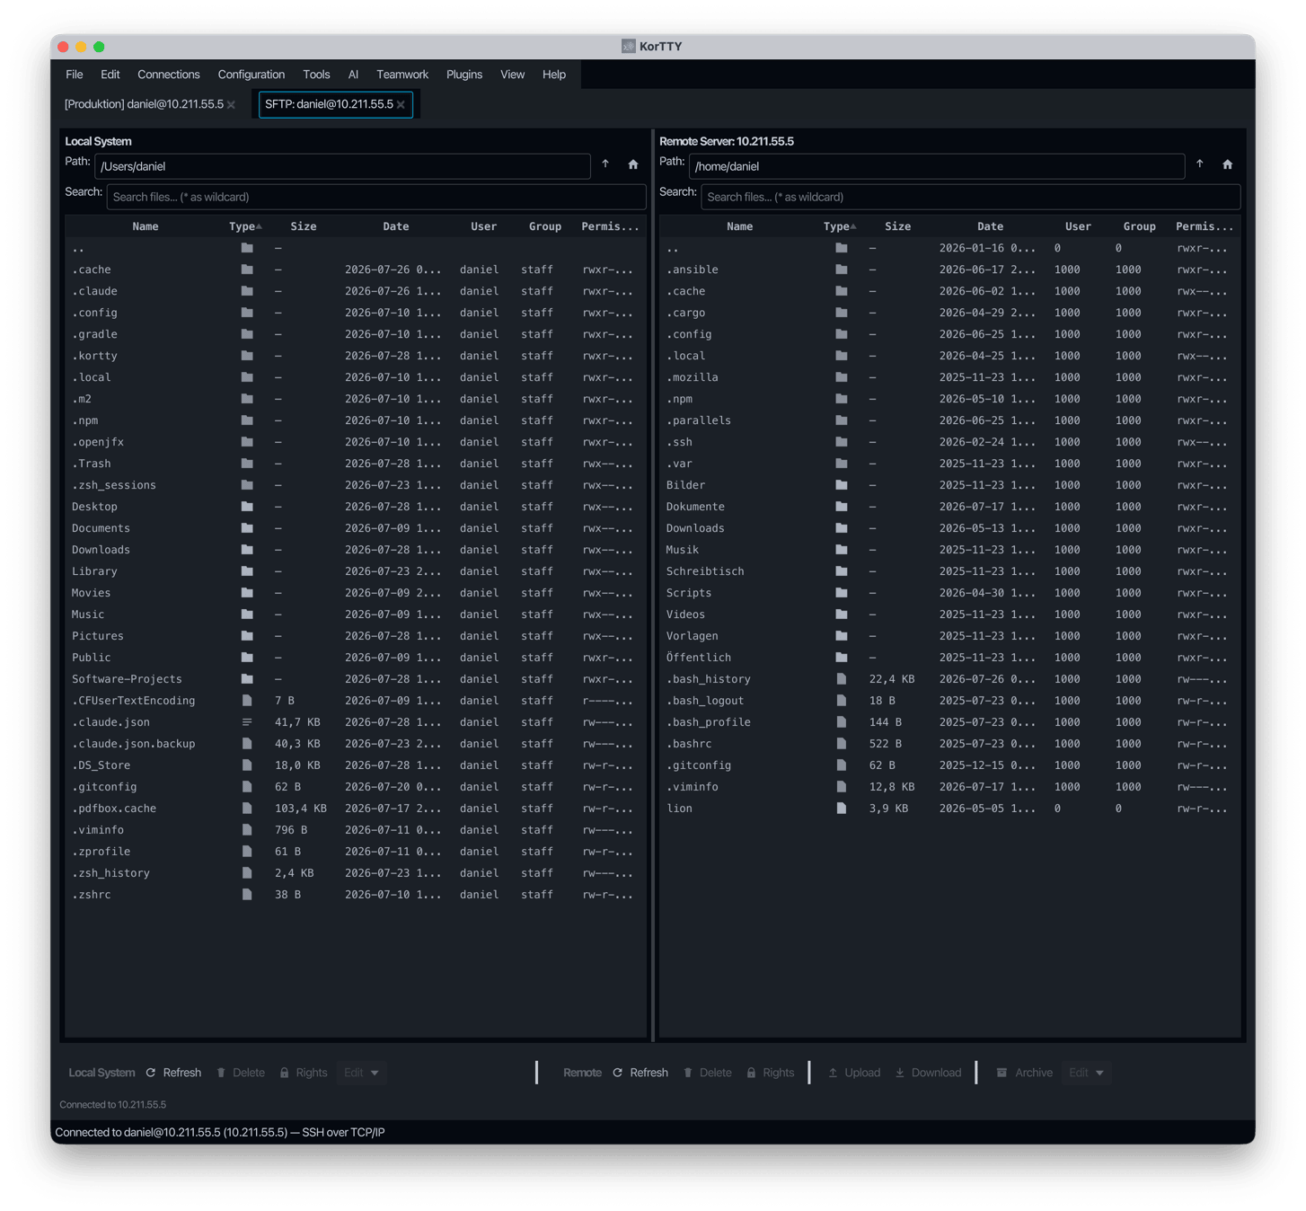The height and width of the screenshot is (1211, 1306).
Task: Select local .zsh_history file name
Action: tap(110, 873)
